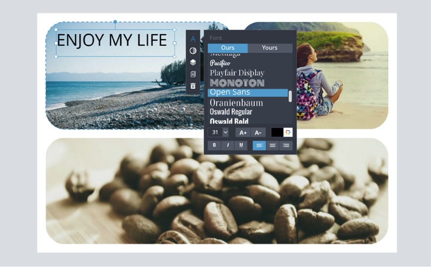This screenshot has height=267, width=431.
Task: Choose Playfair Display from the font list
Action: pyautogui.click(x=237, y=73)
